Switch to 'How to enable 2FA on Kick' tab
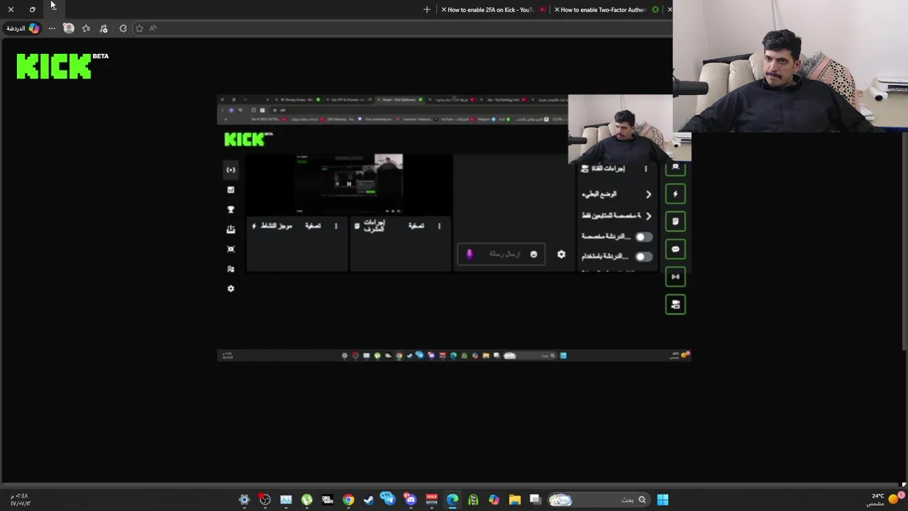This screenshot has height=511, width=908. 494,10
